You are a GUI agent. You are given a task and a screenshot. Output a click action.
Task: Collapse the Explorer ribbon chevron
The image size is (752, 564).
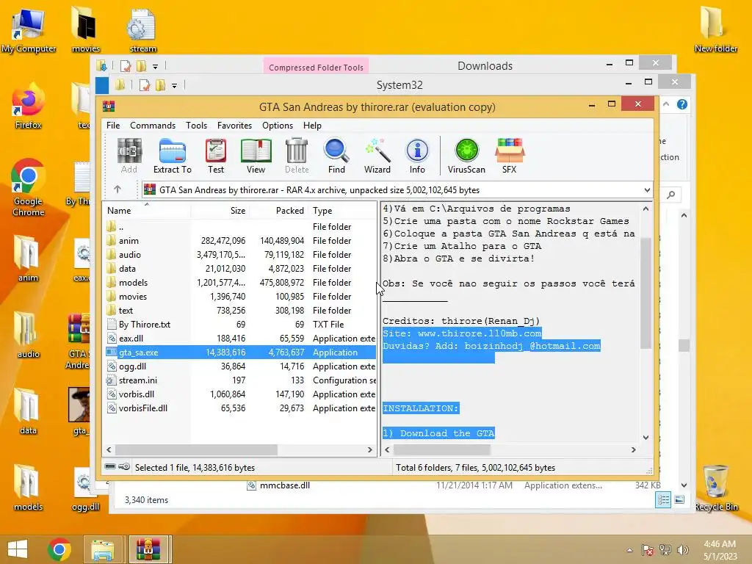666,104
